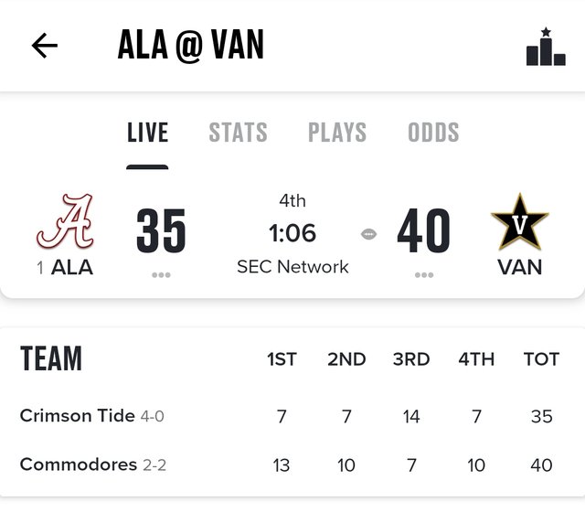The height and width of the screenshot is (523, 585).
Task: Tap the Vanderbilt score 40
Action: pyautogui.click(x=424, y=230)
